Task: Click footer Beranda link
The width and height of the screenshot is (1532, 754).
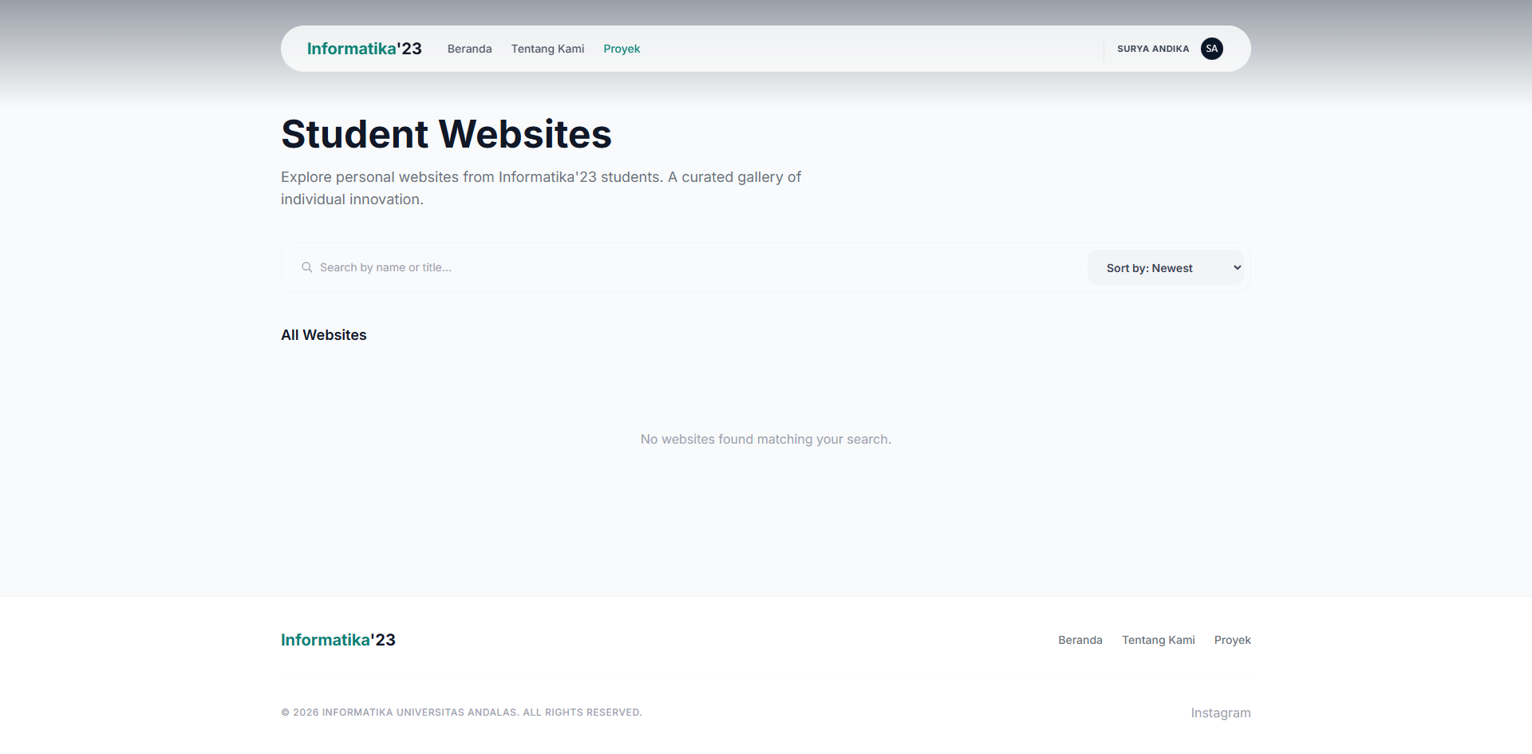Action: pyautogui.click(x=1080, y=640)
